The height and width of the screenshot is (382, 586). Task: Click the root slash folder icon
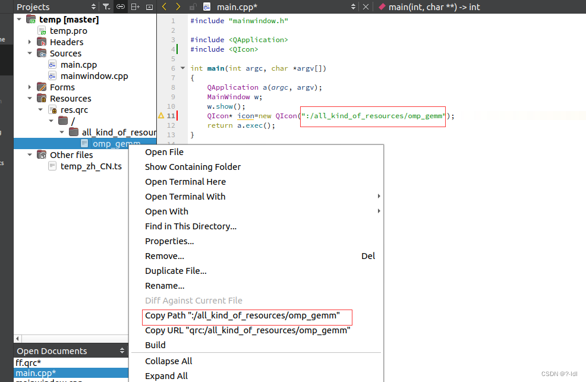63,121
